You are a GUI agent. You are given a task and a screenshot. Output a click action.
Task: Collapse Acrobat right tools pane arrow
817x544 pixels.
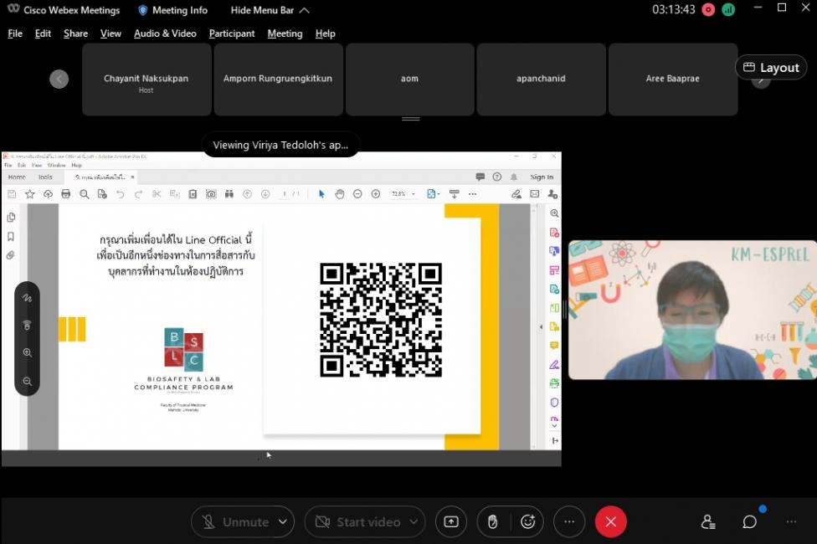point(541,327)
